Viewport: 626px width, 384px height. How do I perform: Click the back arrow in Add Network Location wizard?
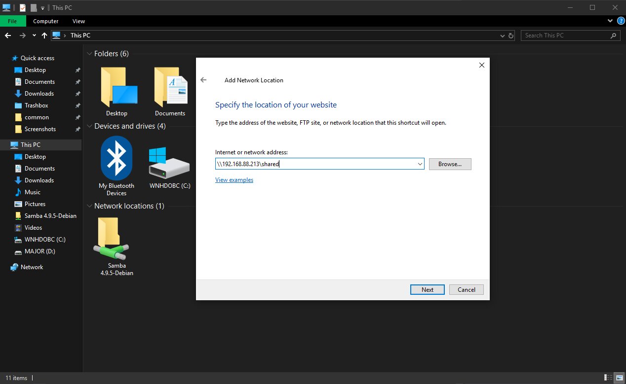pyautogui.click(x=203, y=80)
